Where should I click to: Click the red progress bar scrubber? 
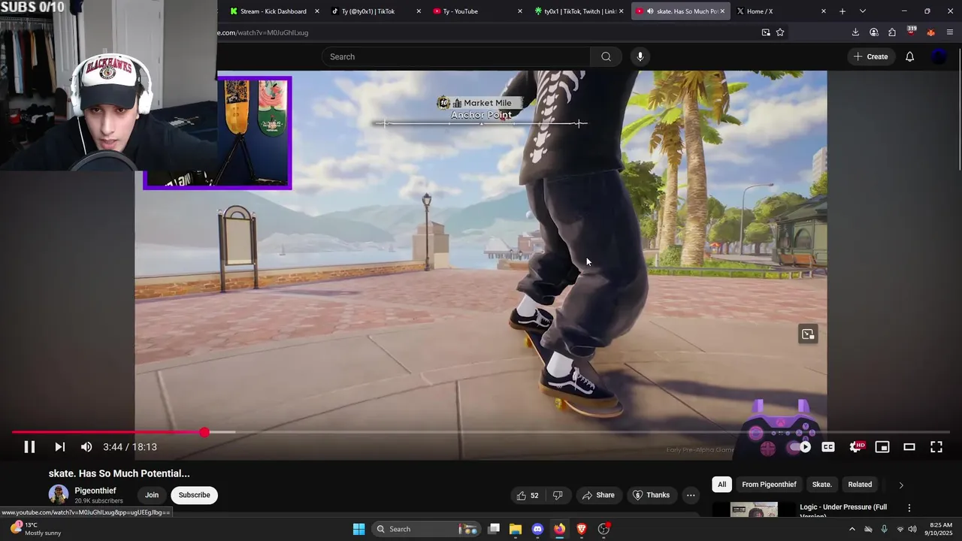pyautogui.click(x=204, y=432)
